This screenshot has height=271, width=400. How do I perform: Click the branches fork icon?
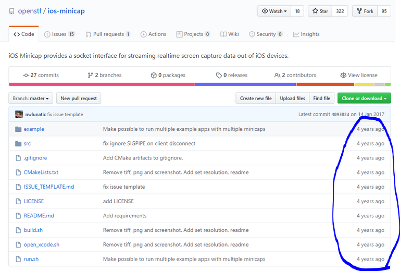(x=90, y=75)
